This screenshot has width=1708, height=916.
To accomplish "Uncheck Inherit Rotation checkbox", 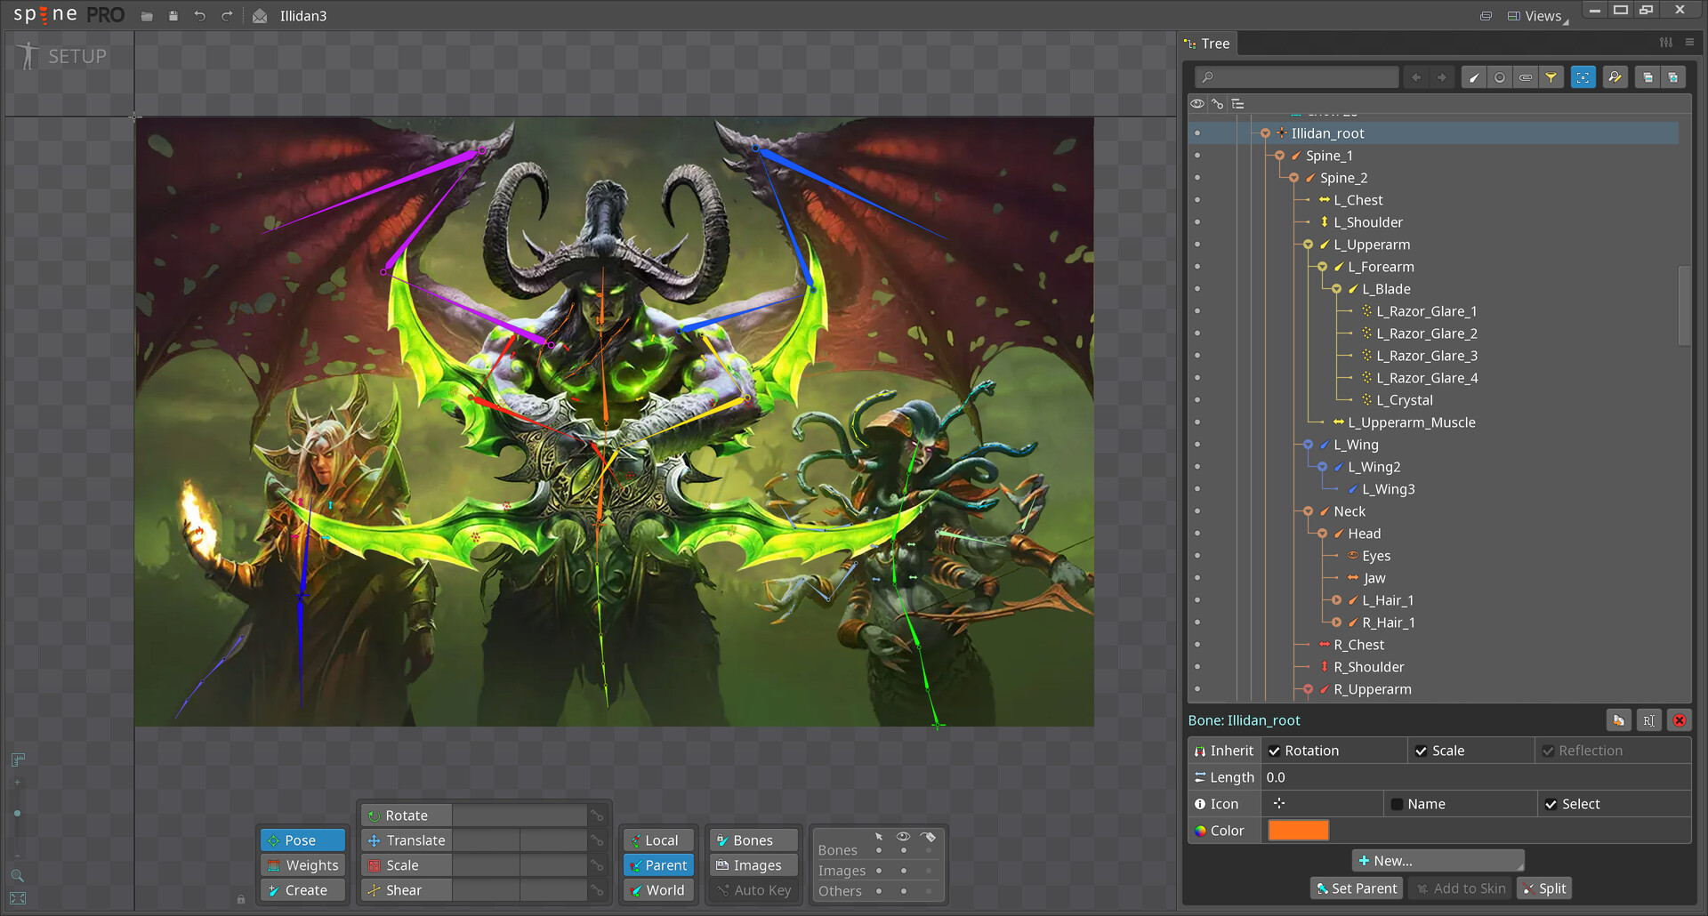I will [1274, 751].
